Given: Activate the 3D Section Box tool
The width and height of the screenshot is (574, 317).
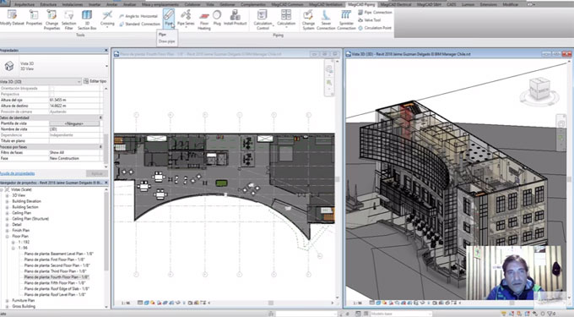Looking at the screenshot, I should point(87,19).
